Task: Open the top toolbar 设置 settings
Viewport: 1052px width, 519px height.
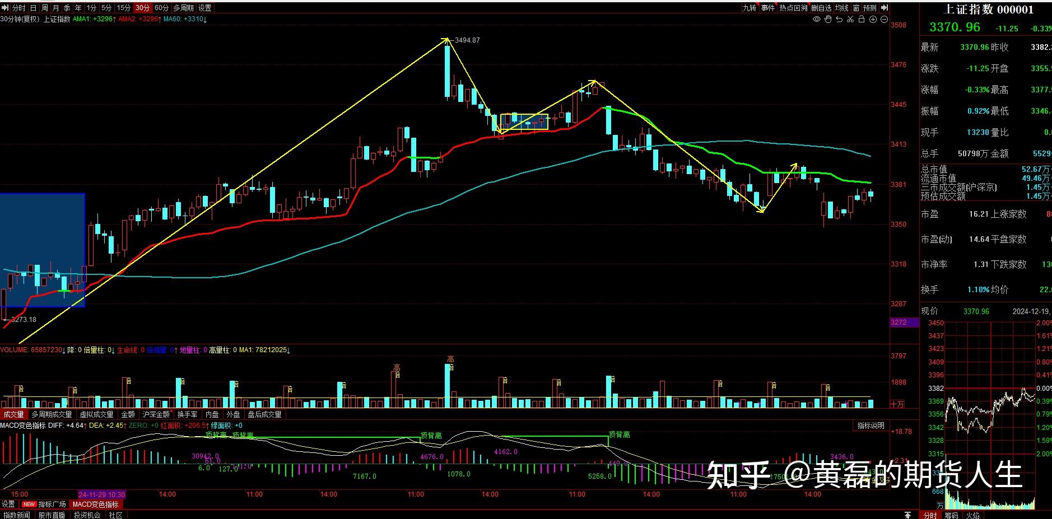Action: (x=205, y=8)
